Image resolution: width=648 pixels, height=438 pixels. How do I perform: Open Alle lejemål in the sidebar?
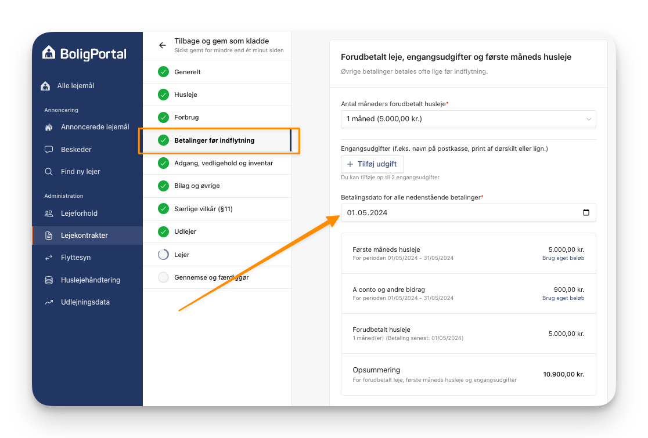pyautogui.click(x=87, y=86)
